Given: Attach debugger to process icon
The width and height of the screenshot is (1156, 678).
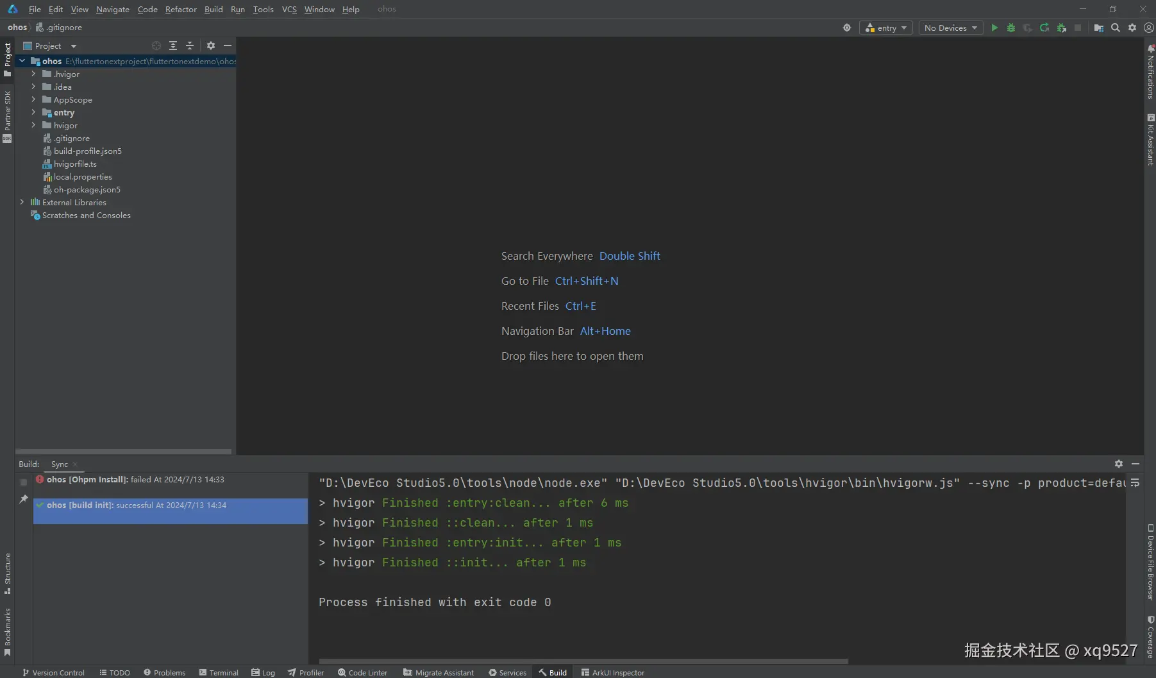Looking at the screenshot, I should pos(1062,28).
